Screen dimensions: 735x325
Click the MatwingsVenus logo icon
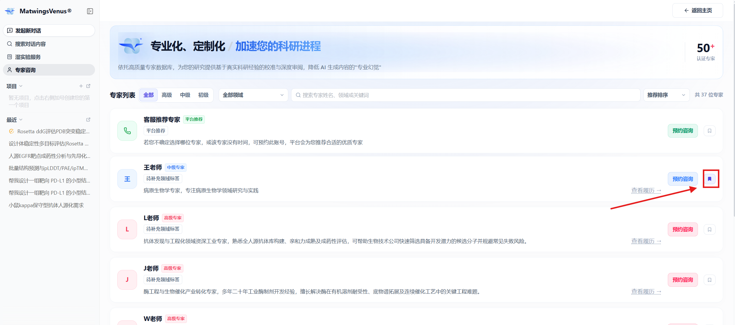[x=10, y=11]
